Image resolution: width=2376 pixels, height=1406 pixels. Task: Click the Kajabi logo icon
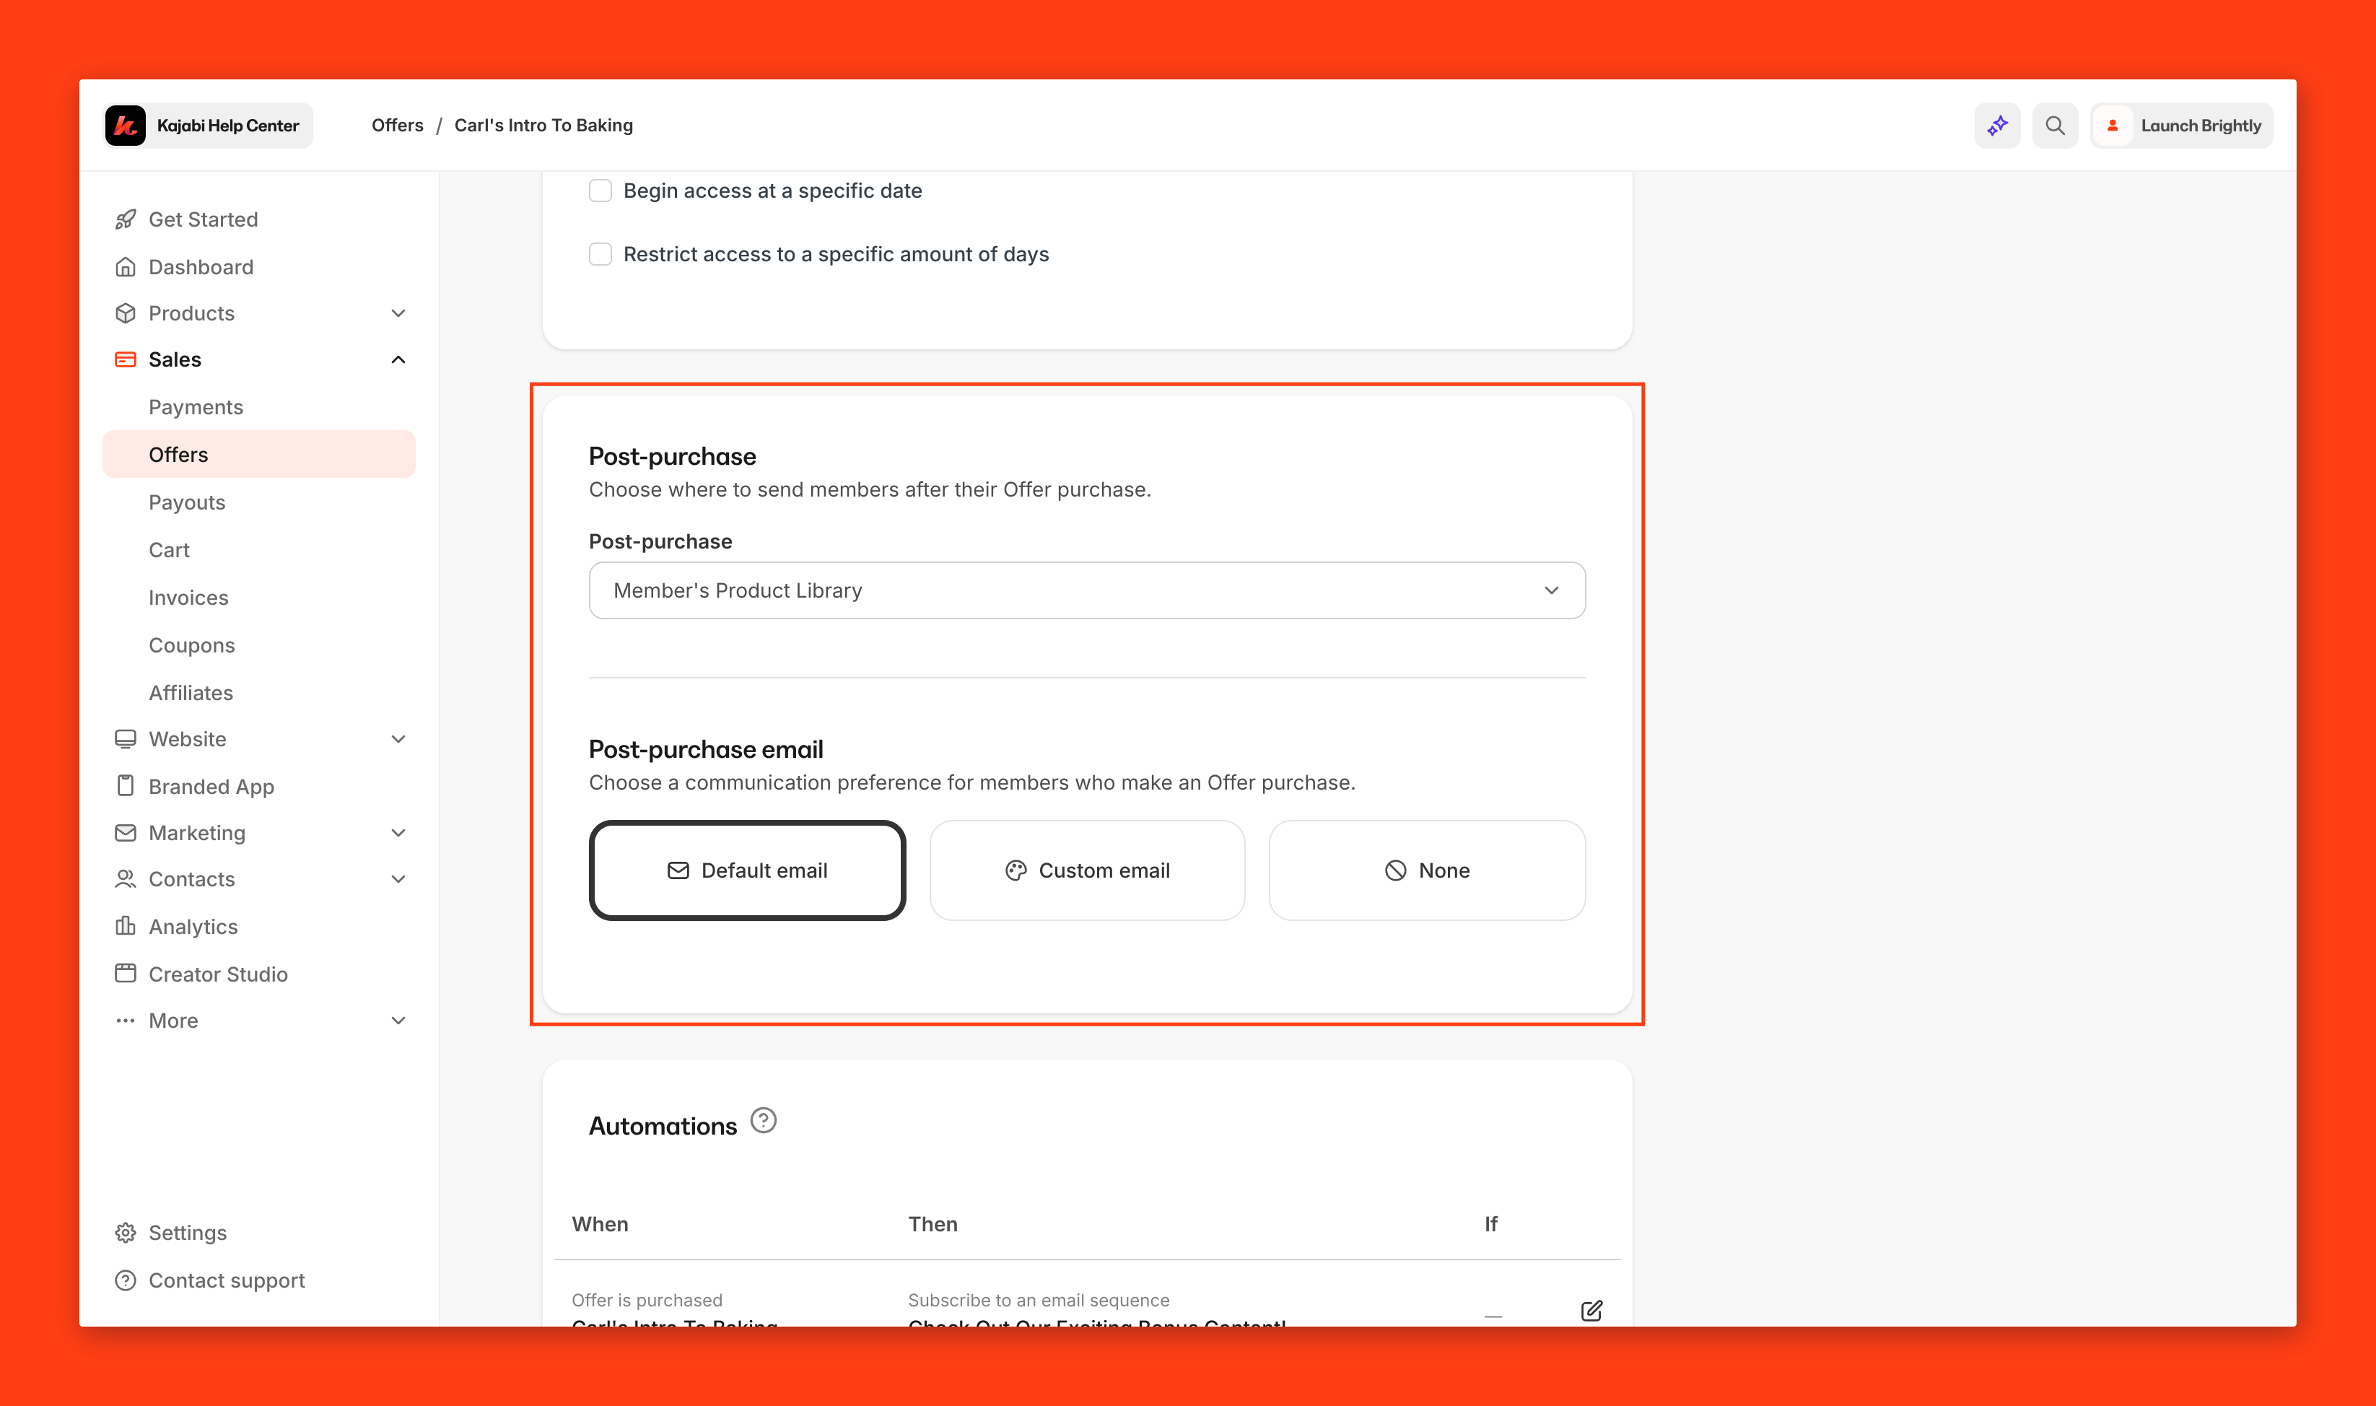click(x=125, y=125)
